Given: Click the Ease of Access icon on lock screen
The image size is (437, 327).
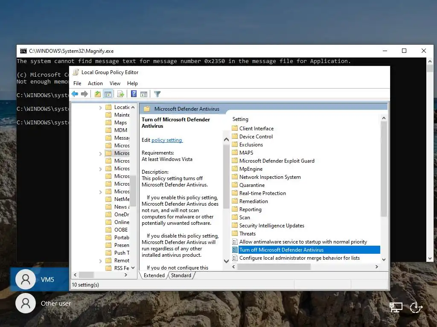Looking at the screenshot, I should click(x=416, y=307).
